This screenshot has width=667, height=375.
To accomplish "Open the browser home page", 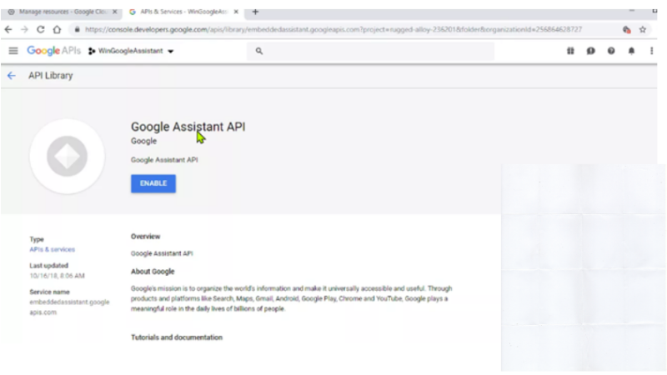I will pyautogui.click(x=57, y=29).
